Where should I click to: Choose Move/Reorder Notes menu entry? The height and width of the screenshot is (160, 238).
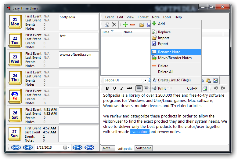click(176, 58)
